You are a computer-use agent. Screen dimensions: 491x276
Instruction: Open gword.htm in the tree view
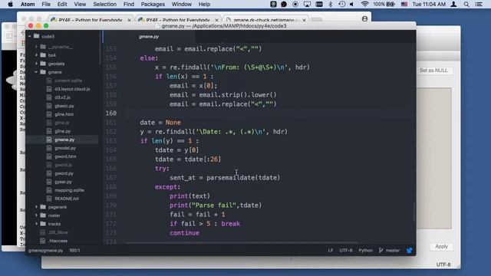pos(65,156)
